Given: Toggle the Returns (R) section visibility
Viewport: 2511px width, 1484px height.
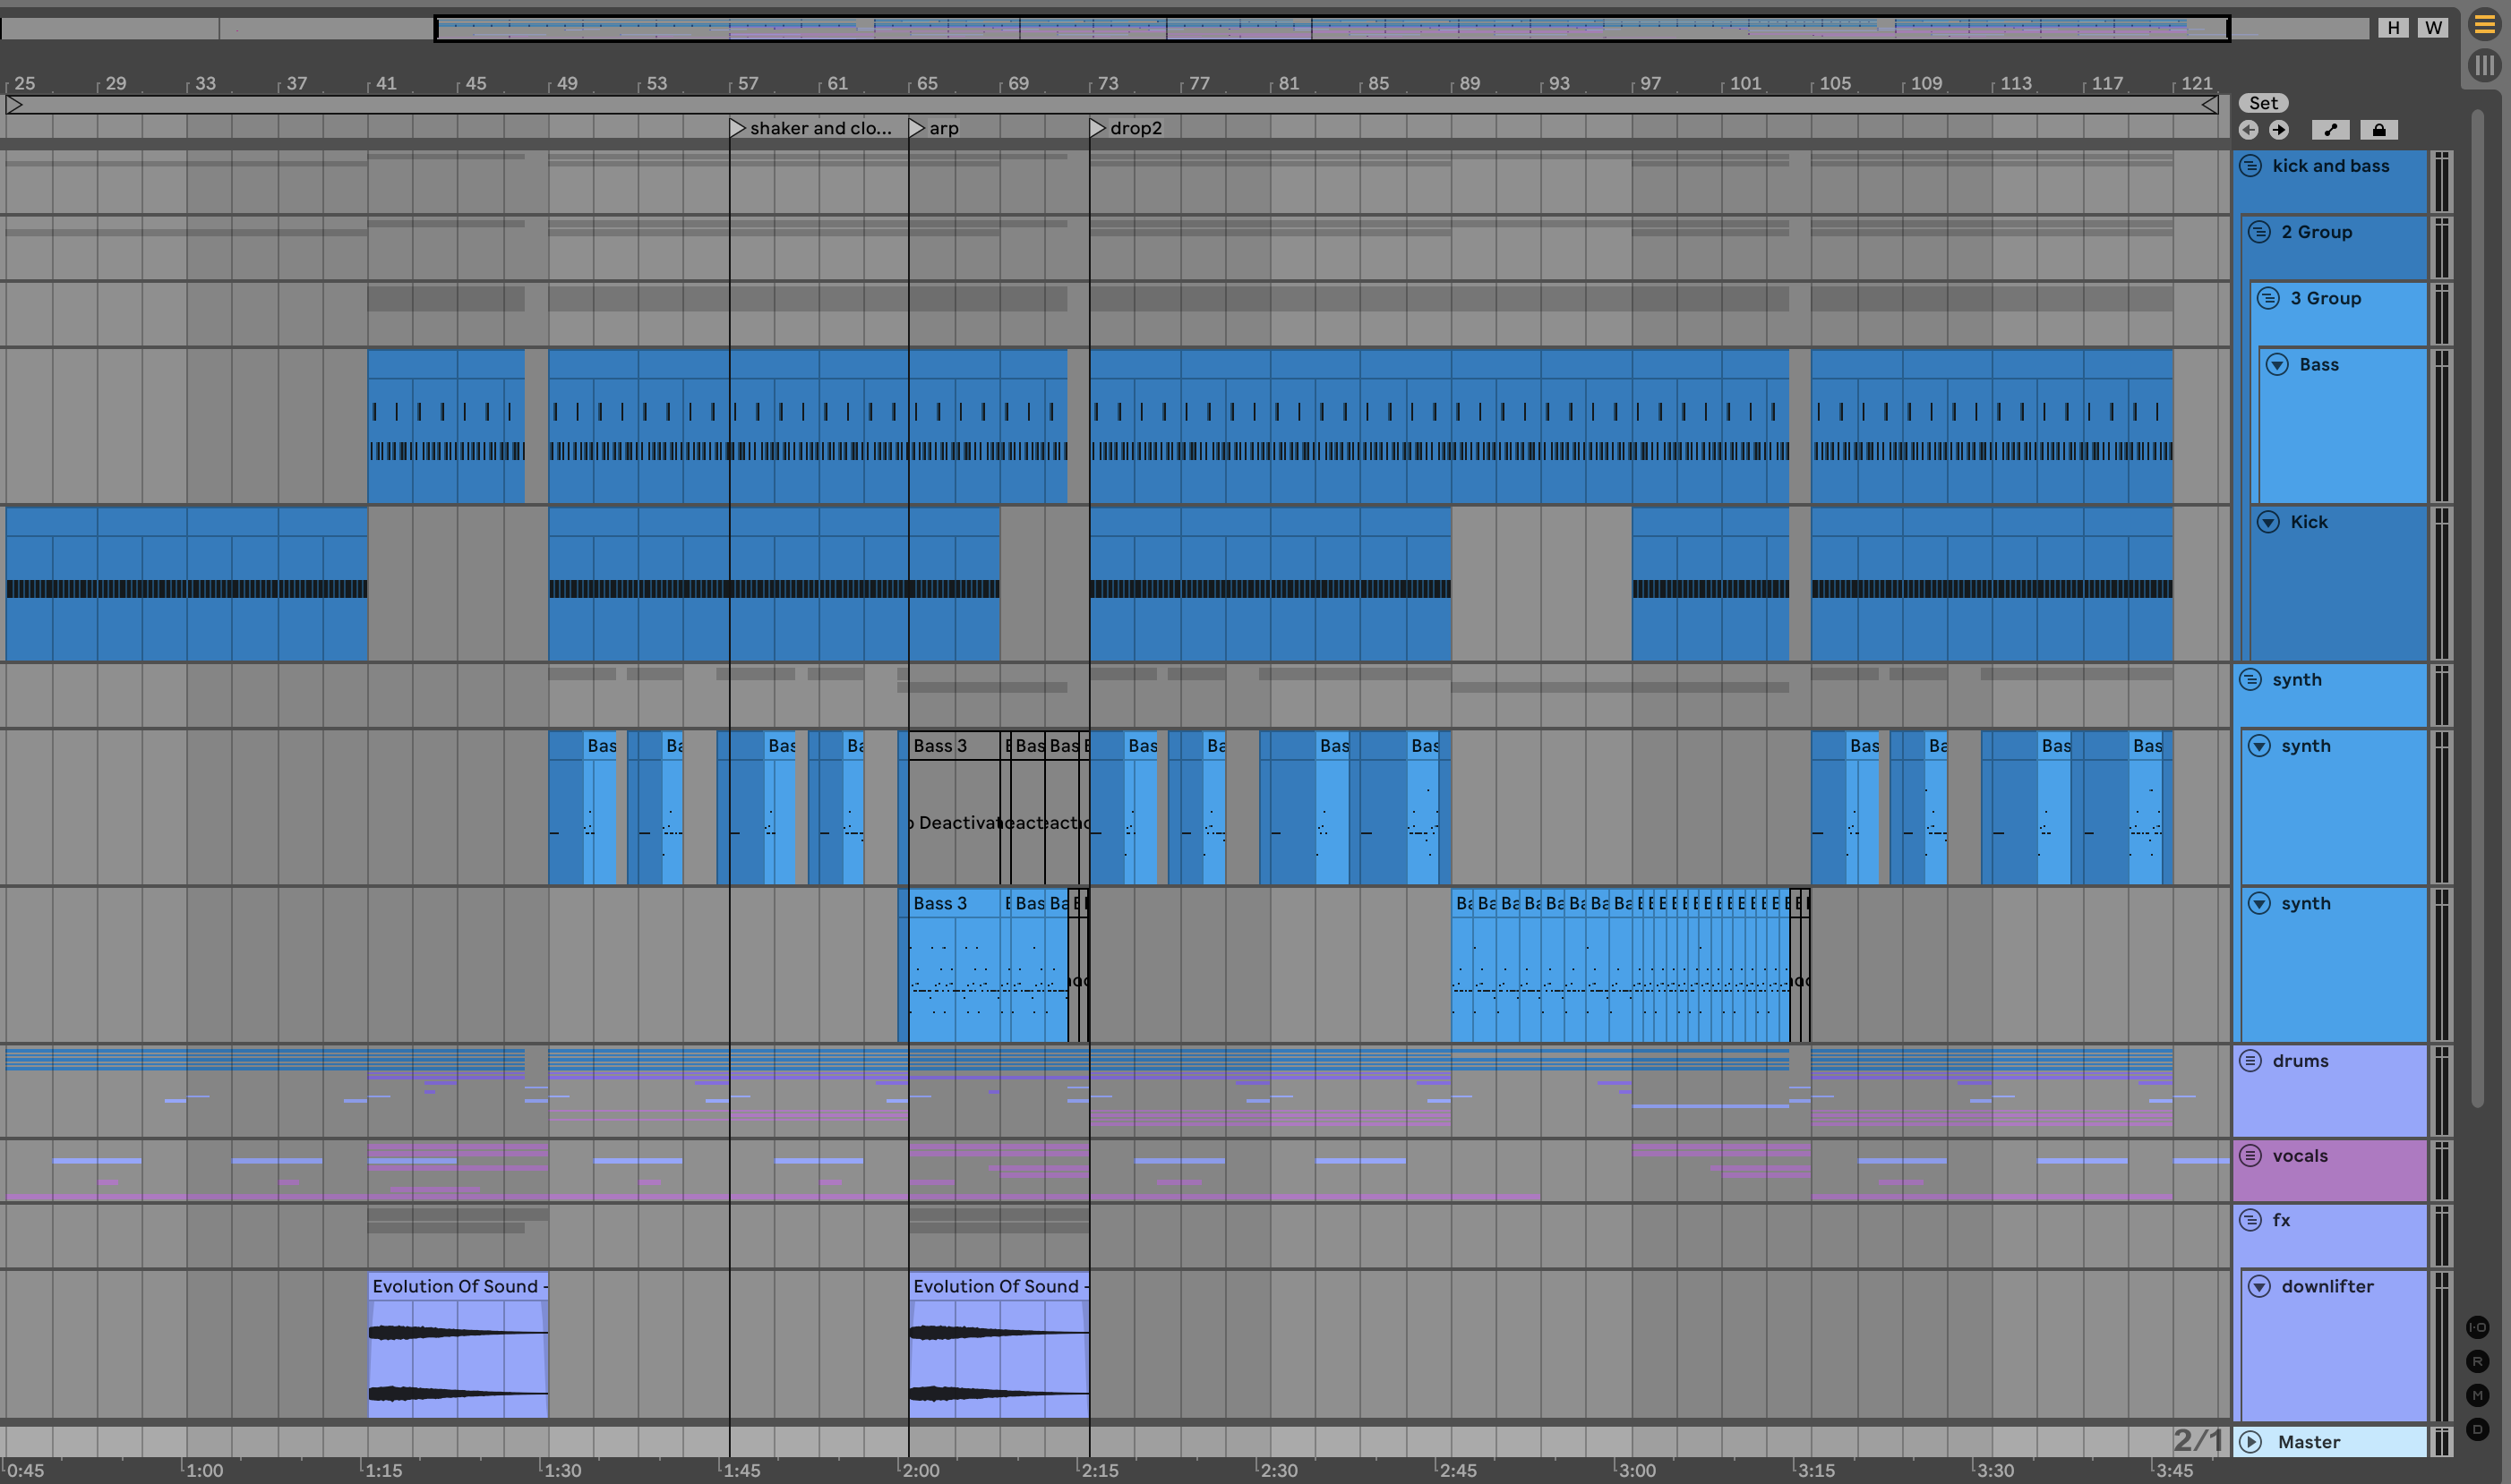Looking at the screenshot, I should click(x=2477, y=1361).
